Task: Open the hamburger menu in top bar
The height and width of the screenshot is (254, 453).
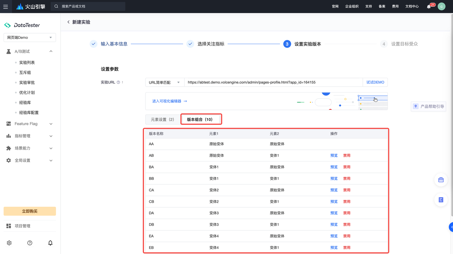Action: (x=6, y=6)
